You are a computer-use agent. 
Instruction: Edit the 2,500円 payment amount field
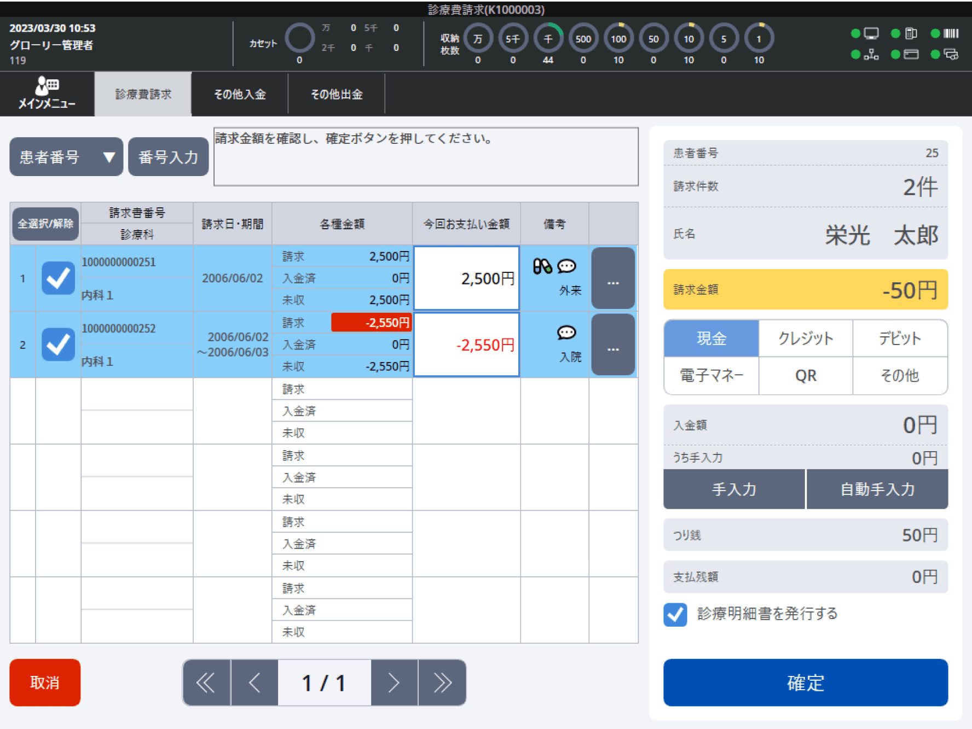click(x=466, y=278)
